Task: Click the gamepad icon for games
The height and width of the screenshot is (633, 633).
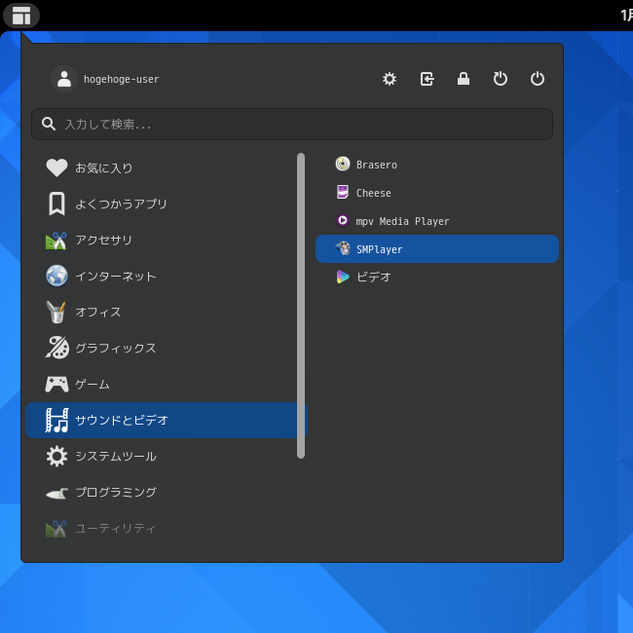Action: pos(56,385)
